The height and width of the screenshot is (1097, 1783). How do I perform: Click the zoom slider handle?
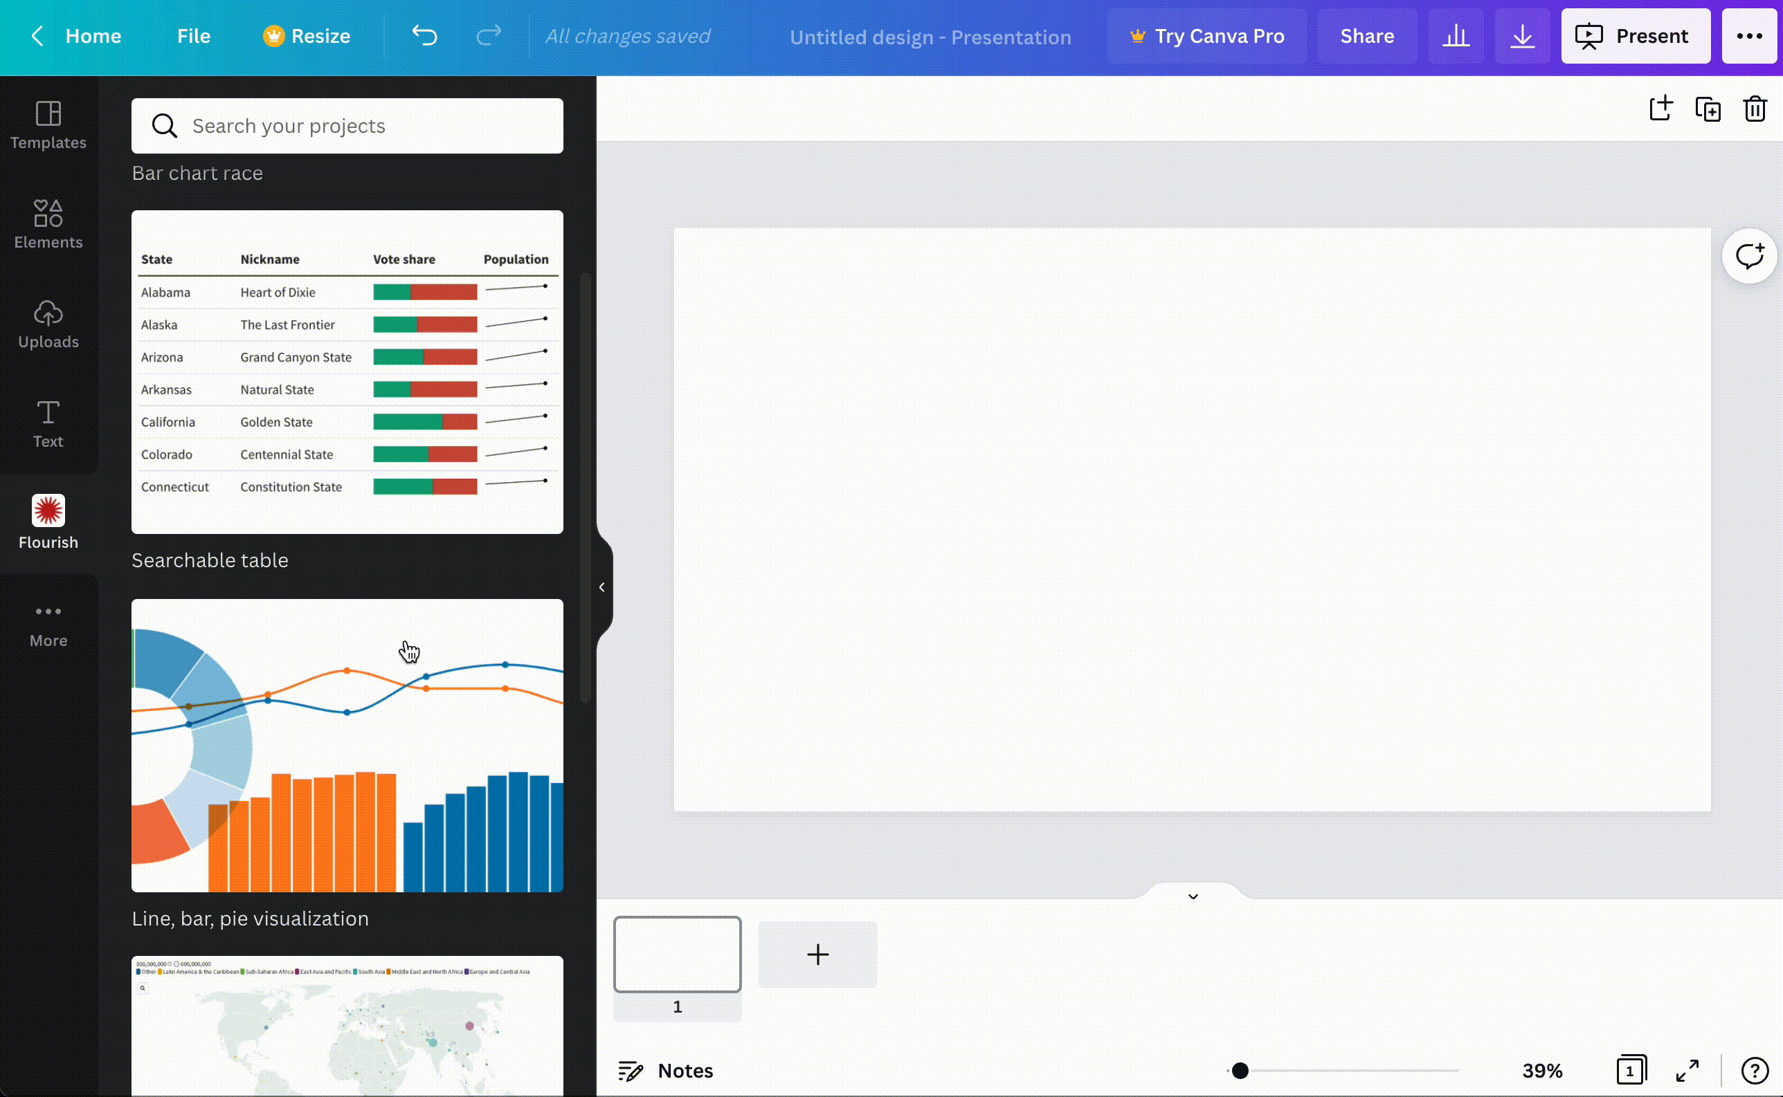click(x=1240, y=1070)
